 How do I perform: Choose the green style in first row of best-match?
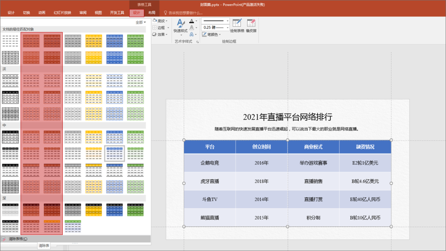135,41
